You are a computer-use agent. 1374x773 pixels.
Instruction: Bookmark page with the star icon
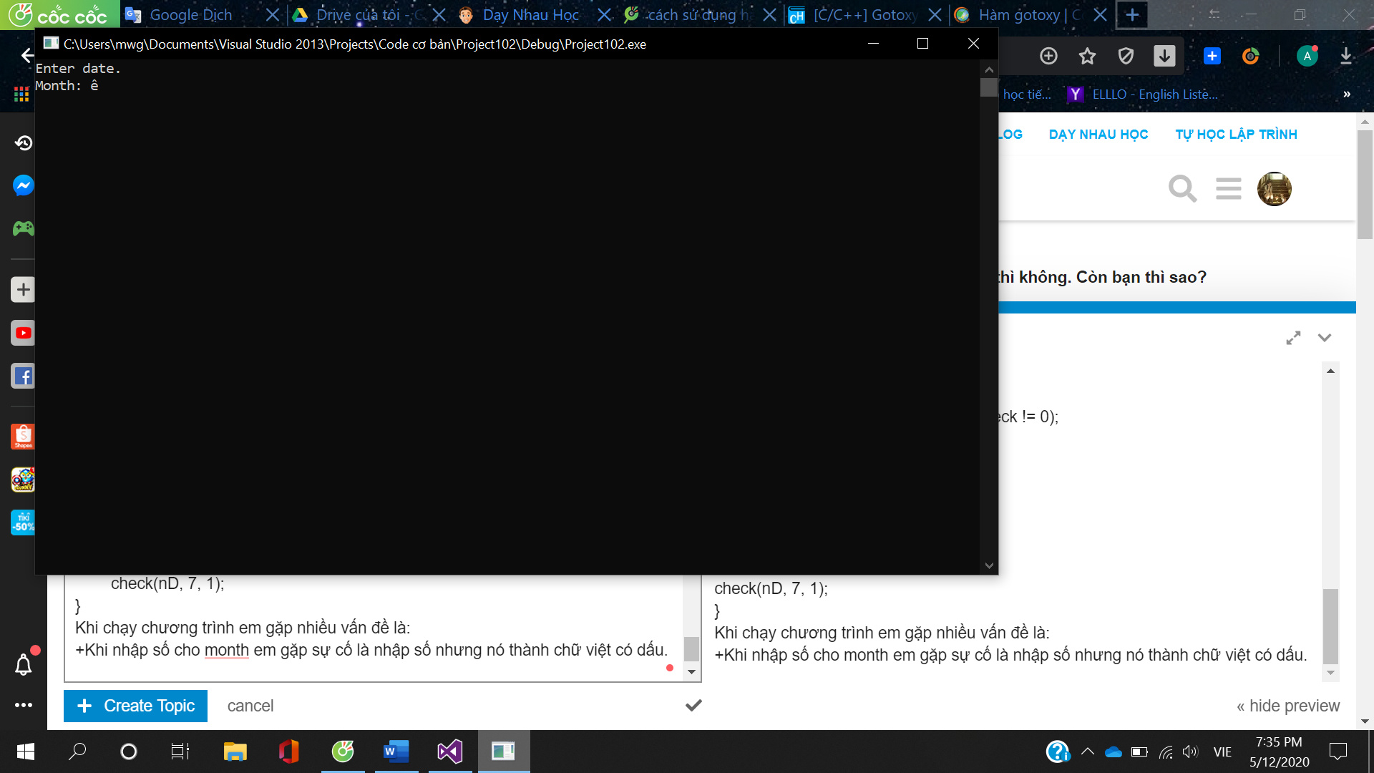point(1087,56)
